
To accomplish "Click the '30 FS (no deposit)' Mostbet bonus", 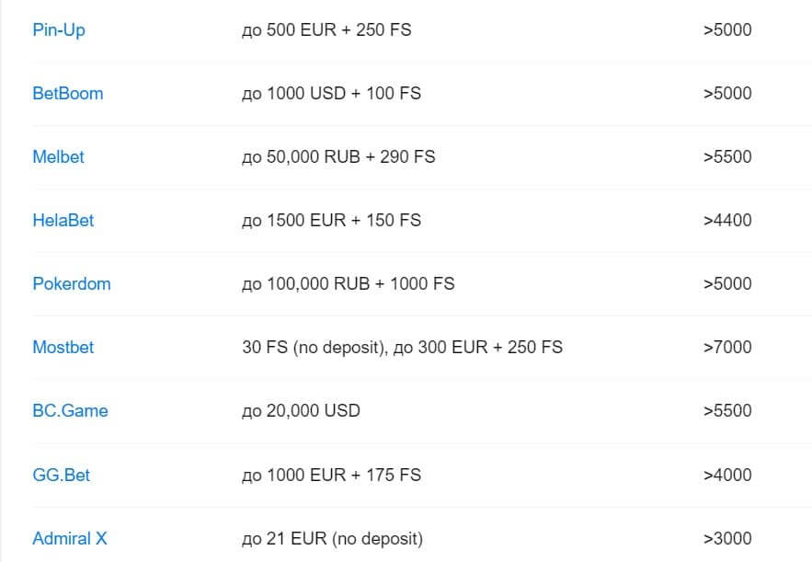I will coord(314,347).
